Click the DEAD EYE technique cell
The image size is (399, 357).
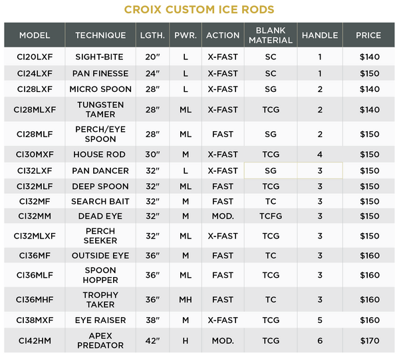[x=100, y=216]
